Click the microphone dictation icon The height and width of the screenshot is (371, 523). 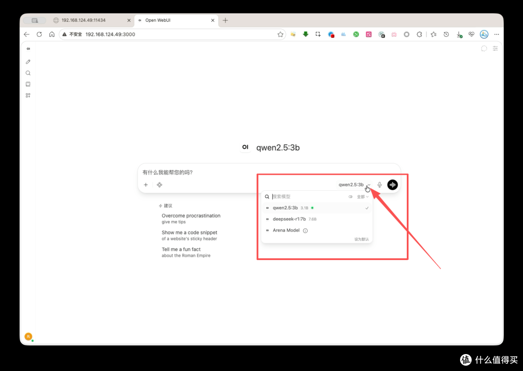point(380,185)
